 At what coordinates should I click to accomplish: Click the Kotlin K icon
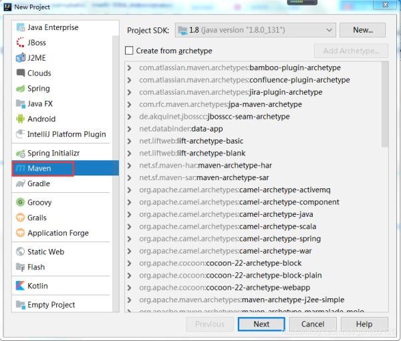(x=21, y=286)
